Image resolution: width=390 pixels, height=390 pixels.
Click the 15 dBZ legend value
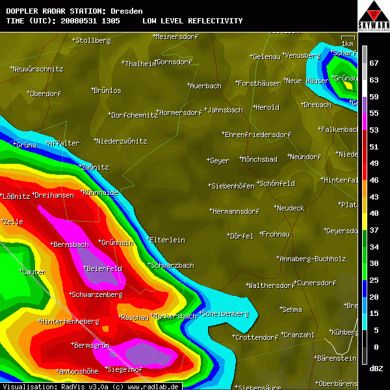coord(374,313)
